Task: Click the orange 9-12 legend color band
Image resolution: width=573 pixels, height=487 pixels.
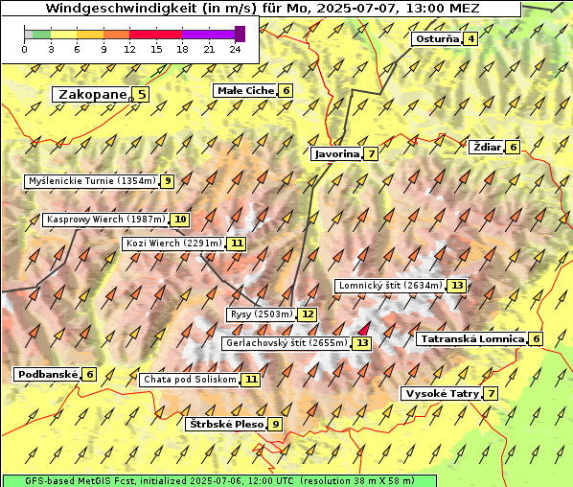Action: point(117,35)
